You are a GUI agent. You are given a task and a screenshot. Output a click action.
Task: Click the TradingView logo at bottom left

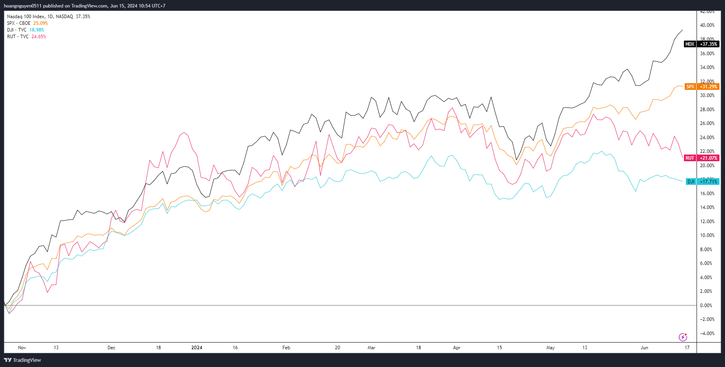pos(23,360)
